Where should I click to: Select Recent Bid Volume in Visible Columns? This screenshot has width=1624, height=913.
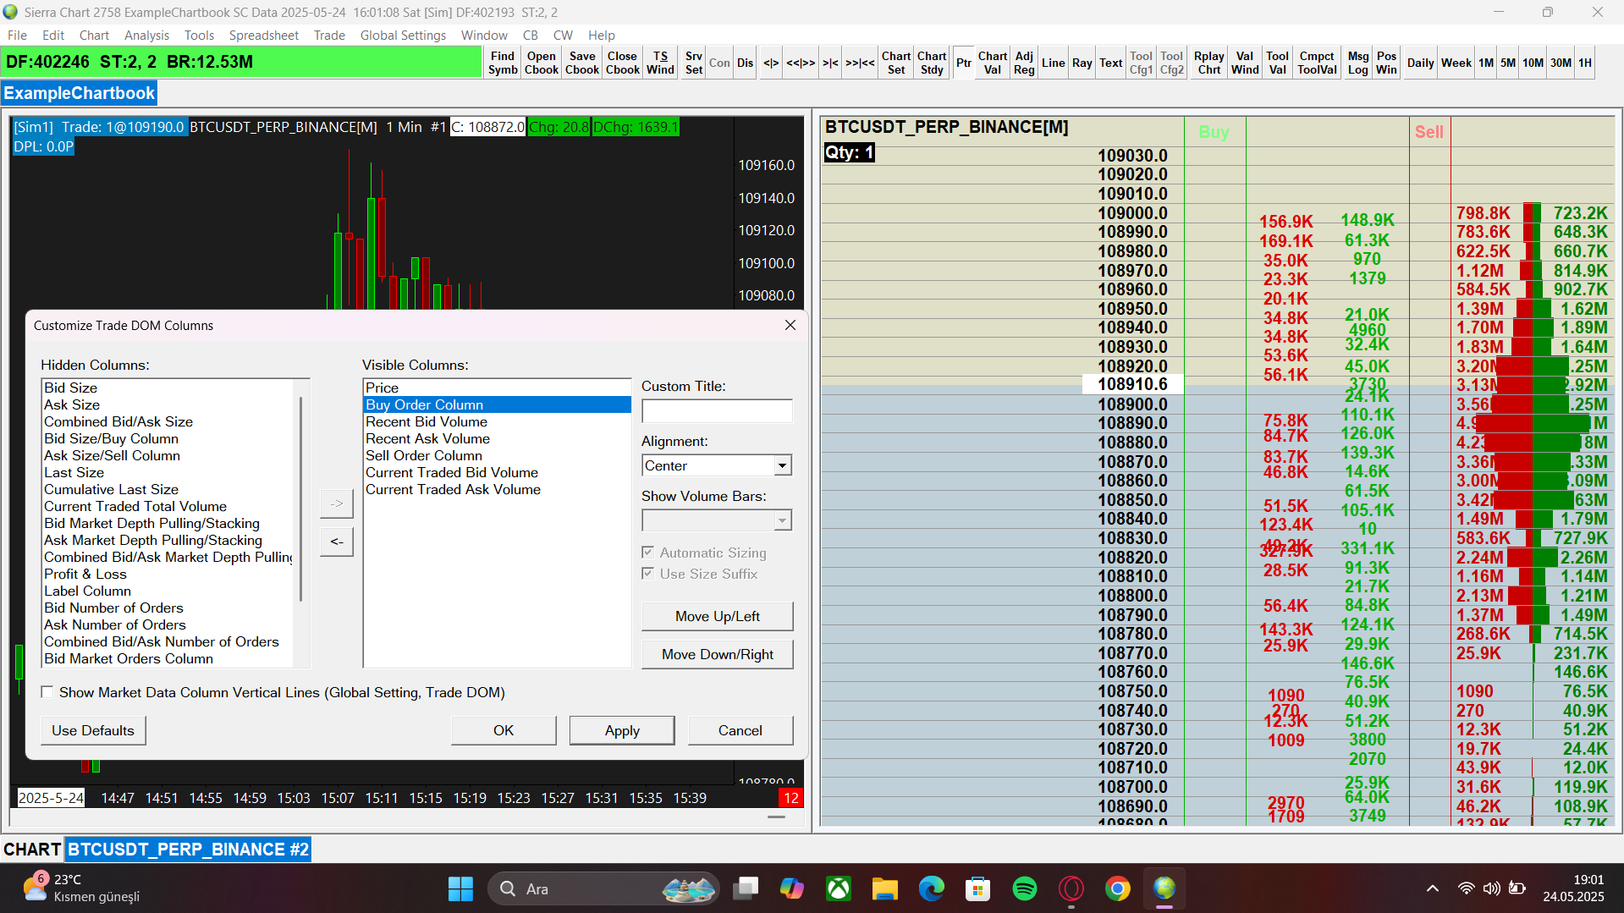pos(427,421)
